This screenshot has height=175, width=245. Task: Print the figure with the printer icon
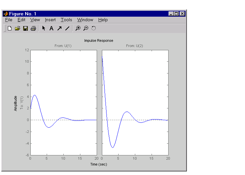tap(33, 28)
